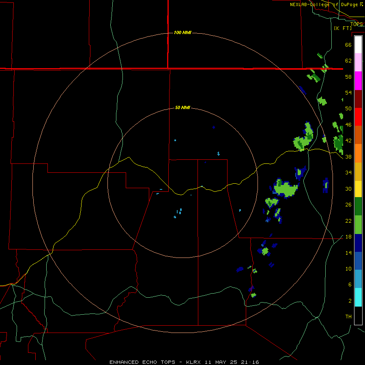The image size is (365, 365).
Task: Click the dark red legend swatch
Action: [358, 99]
